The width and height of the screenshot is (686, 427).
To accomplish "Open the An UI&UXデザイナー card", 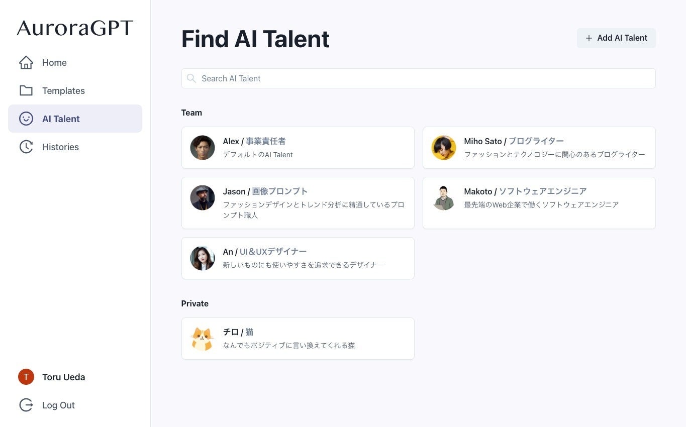I will tap(298, 258).
